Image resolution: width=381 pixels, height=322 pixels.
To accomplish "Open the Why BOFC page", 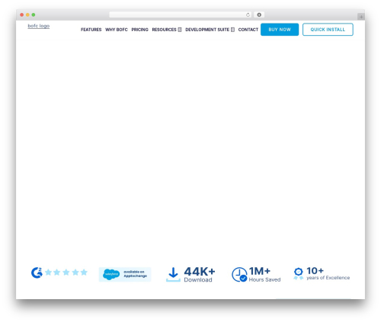I will point(117,30).
